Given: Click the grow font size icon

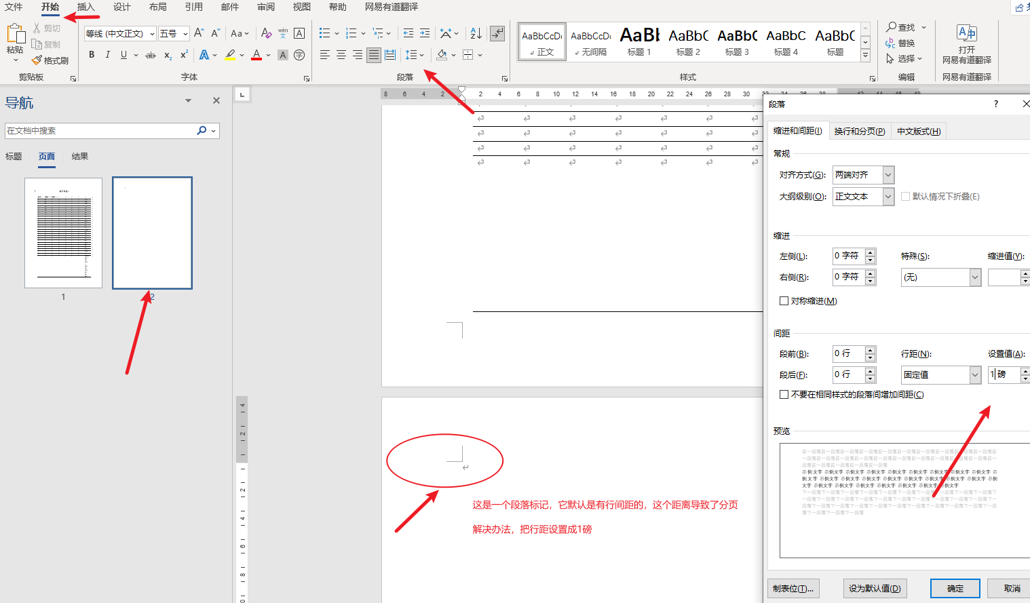Looking at the screenshot, I should coord(199,33).
